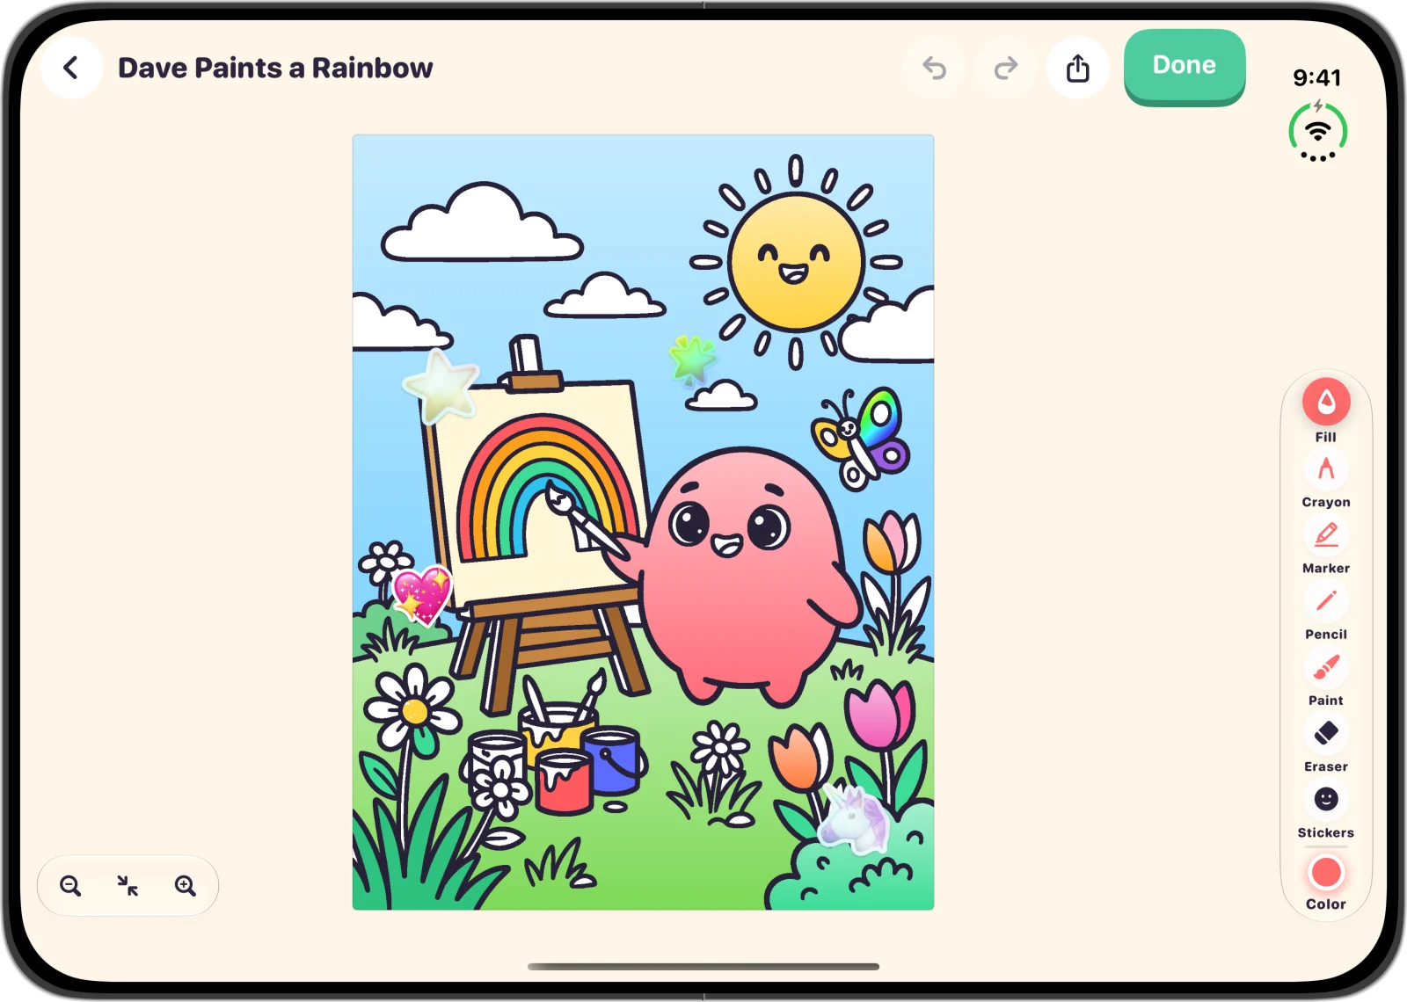Click the "Dave Paints a Rainbow" title
This screenshot has width=1407, height=1002.
click(x=275, y=68)
